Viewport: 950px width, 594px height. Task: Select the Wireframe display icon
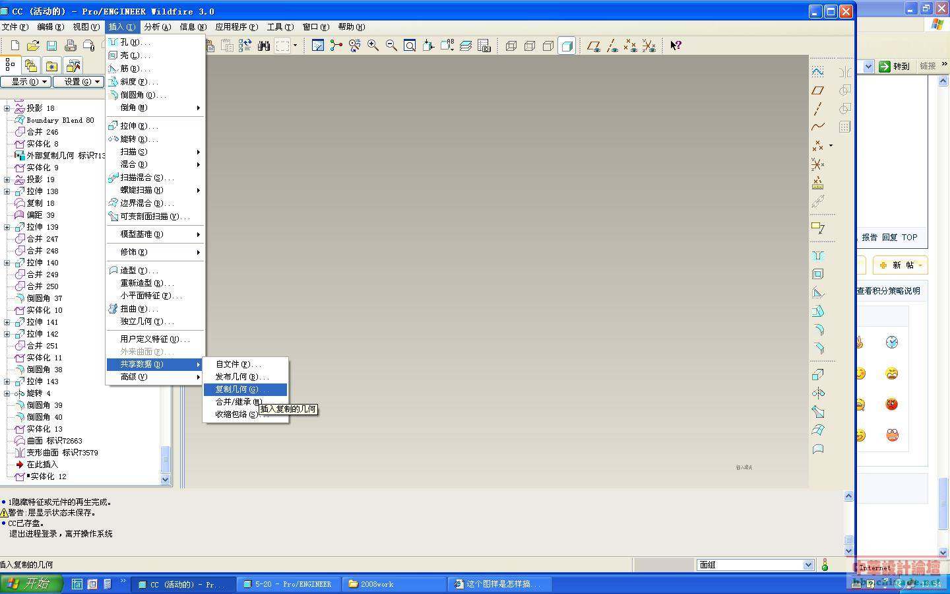[511, 46]
